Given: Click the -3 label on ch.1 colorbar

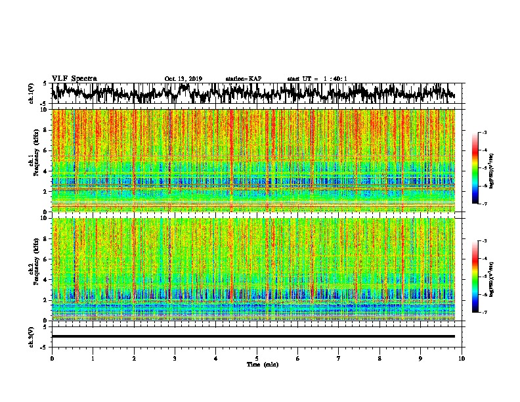Looking at the screenshot, I should point(484,133).
